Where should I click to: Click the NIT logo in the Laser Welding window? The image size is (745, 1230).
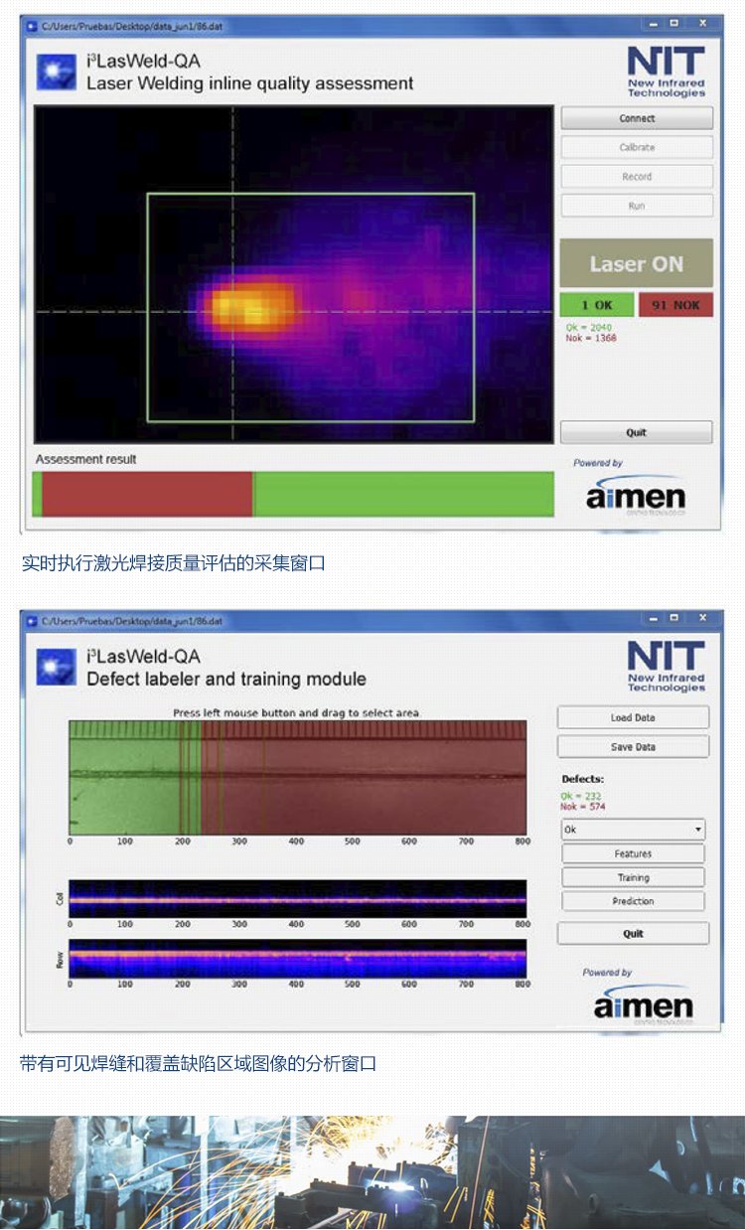click(x=666, y=72)
